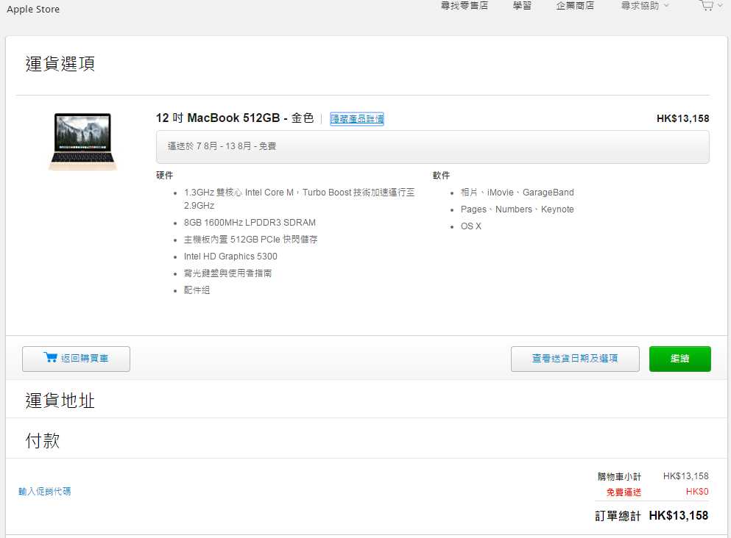Click the 硬件 section label
Image resolution: width=731 pixels, height=538 pixels.
tap(165, 176)
